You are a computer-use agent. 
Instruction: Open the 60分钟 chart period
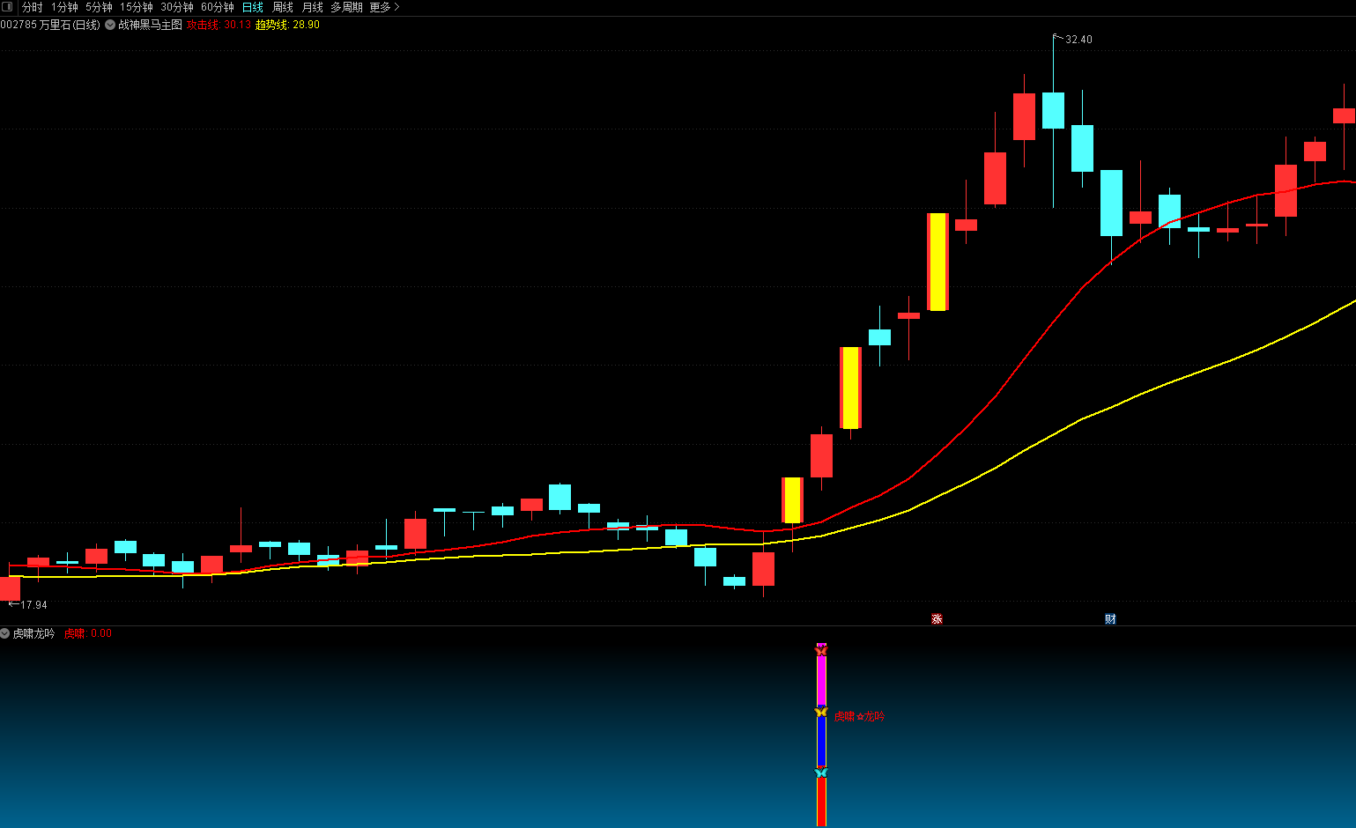click(218, 7)
